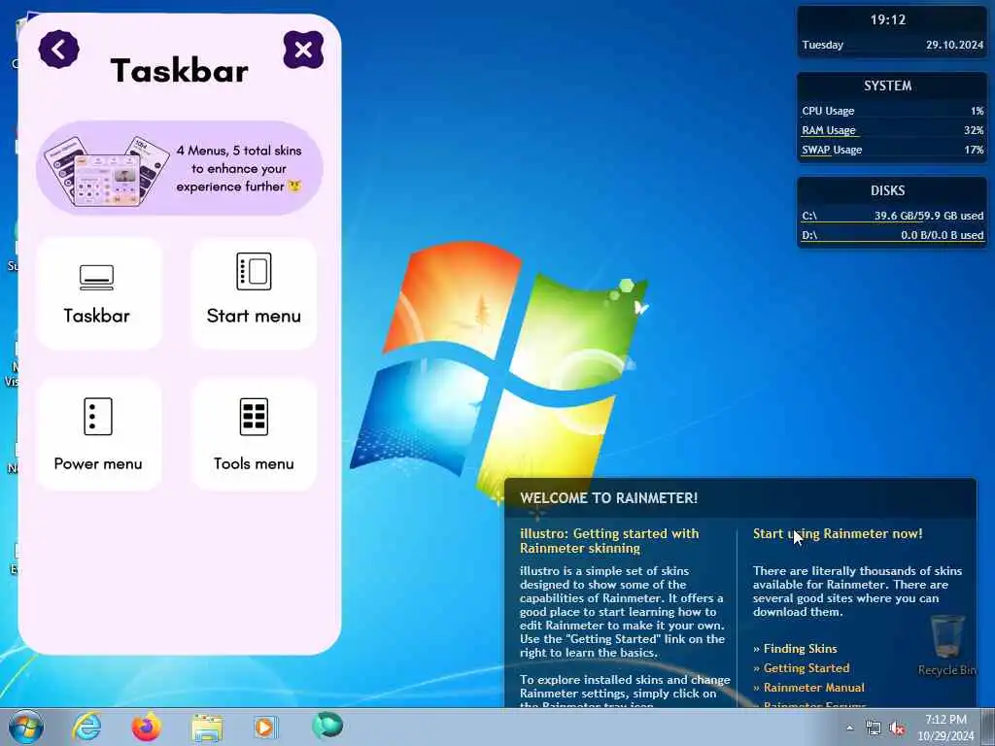Screen dimensions: 995x746
Task: Click the SWAP Usage row
Action: 892,150
